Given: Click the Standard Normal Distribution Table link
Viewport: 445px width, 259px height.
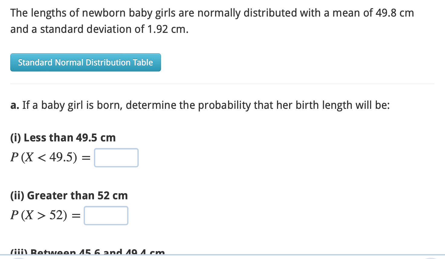Looking at the screenshot, I should point(85,62).
